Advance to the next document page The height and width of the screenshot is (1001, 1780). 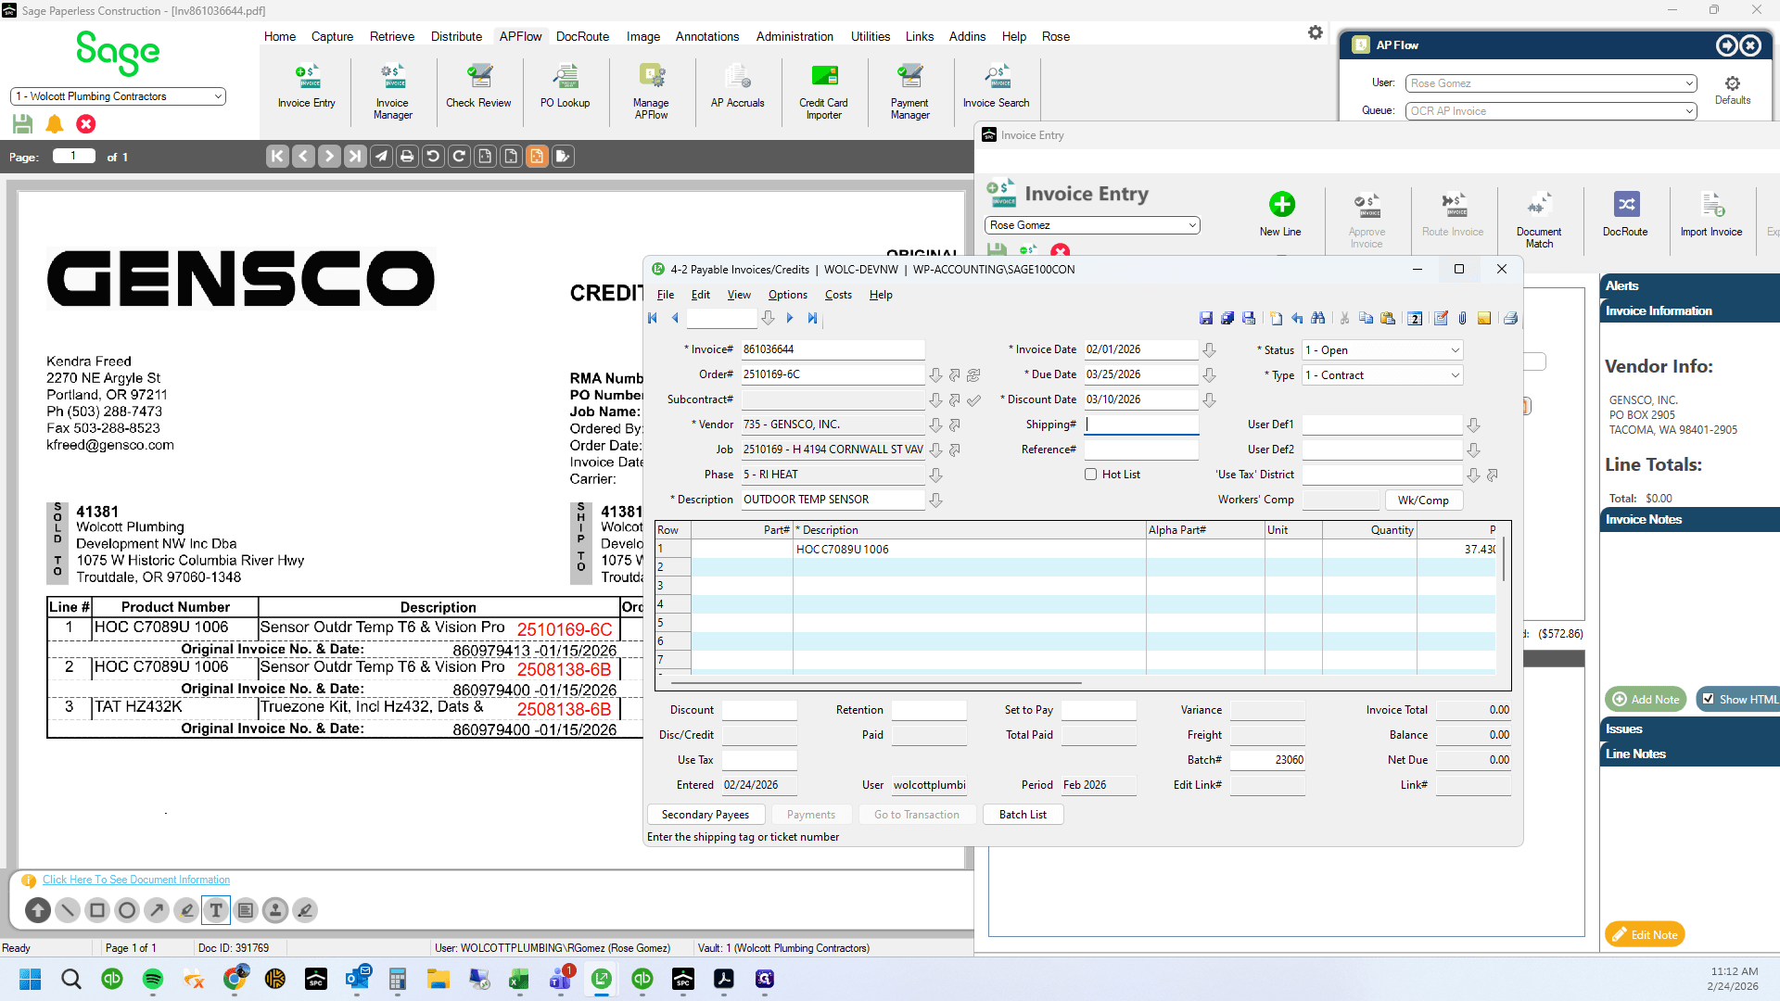(329, 157)
